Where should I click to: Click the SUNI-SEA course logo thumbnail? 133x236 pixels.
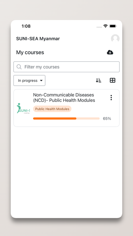coord(23,108)
